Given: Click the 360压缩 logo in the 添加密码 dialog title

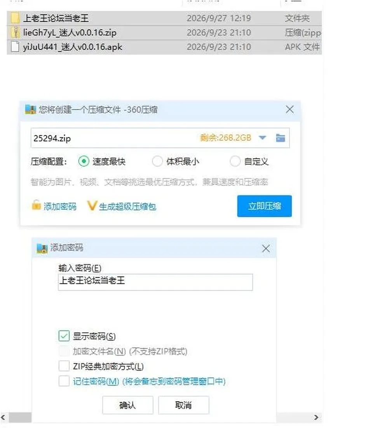Looking at the screenshot, I should [x=42, y=248].
